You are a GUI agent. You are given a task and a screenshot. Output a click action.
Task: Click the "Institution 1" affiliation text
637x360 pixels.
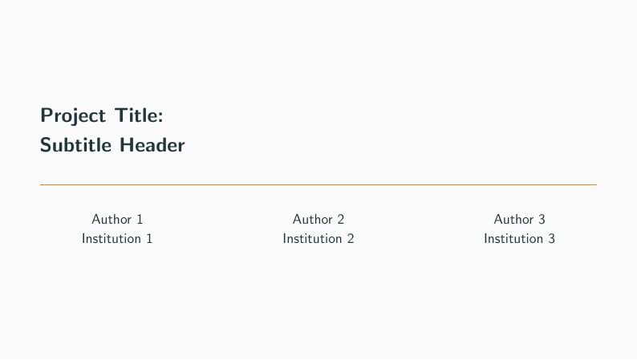click(117, 239)
